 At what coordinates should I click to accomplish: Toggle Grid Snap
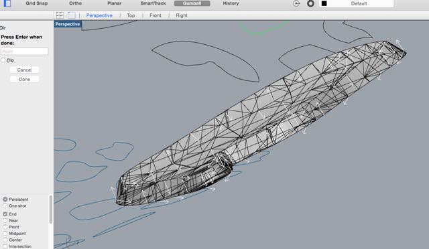[37, 3]
